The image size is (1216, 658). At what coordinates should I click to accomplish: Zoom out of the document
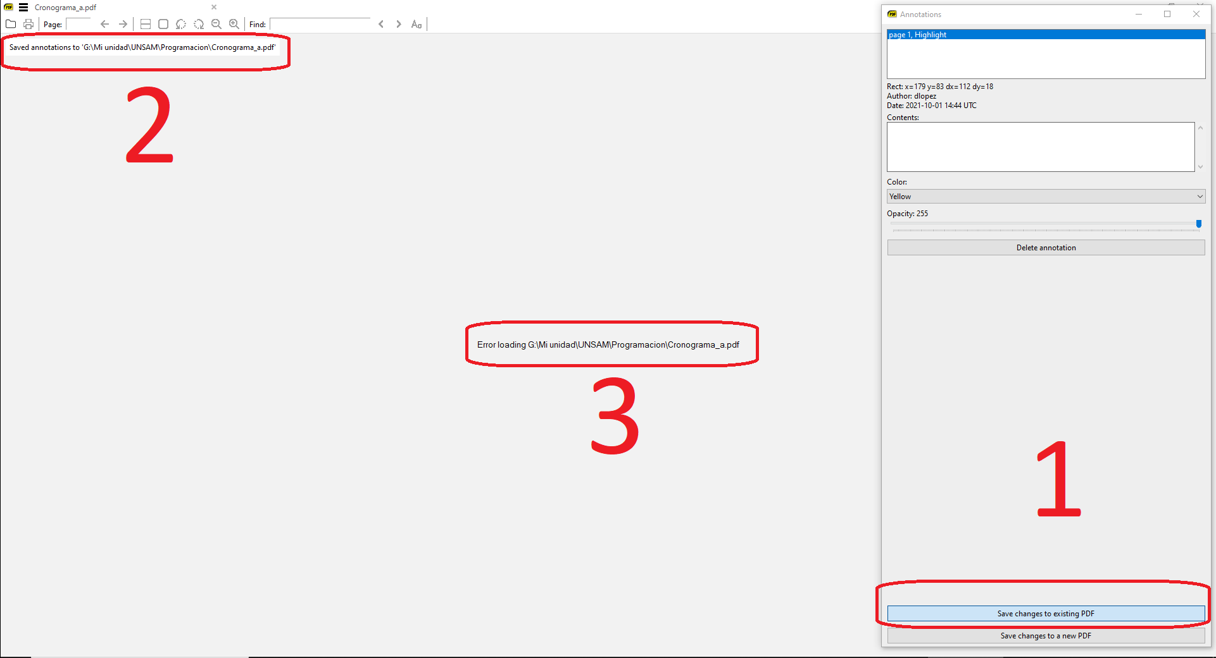(216, 24)
